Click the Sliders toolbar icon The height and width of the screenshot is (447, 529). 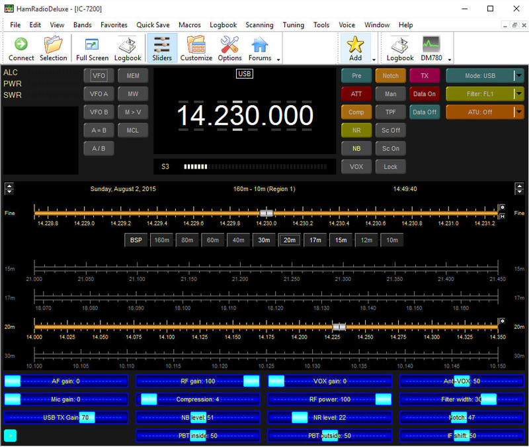point(161,48)
